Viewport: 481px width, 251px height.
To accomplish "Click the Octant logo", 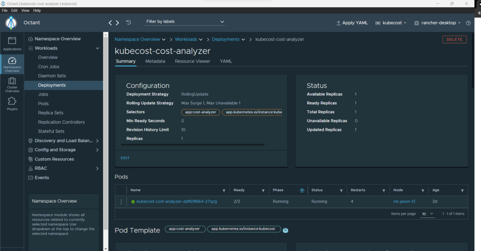I will coord(11,23).
